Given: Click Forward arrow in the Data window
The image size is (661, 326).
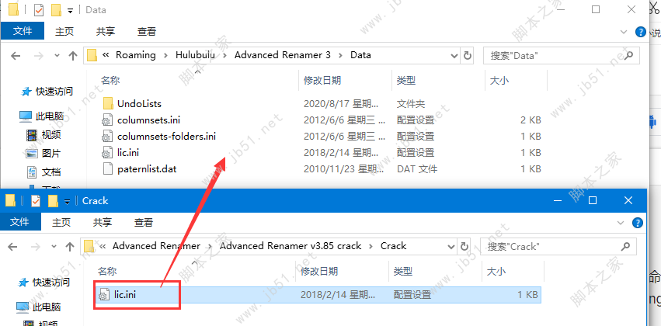Looking at the screenshot, I should tap(38, 56).
